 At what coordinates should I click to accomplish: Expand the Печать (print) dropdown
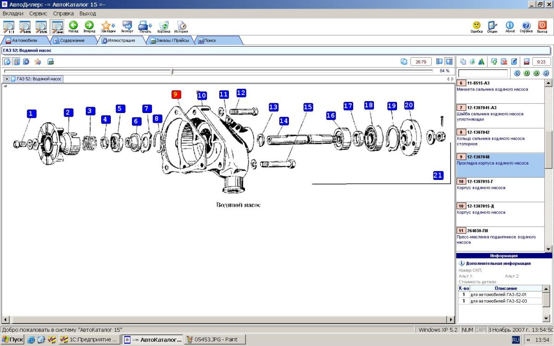[150, 26]
